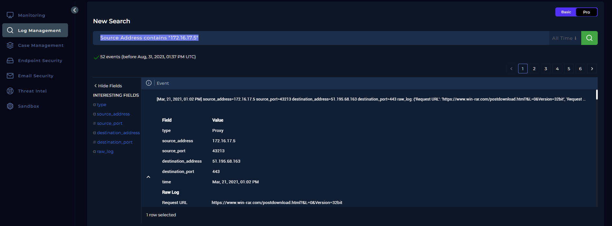Click into the search query field
The image size is (612, 226).
click(x=321, y=38)
